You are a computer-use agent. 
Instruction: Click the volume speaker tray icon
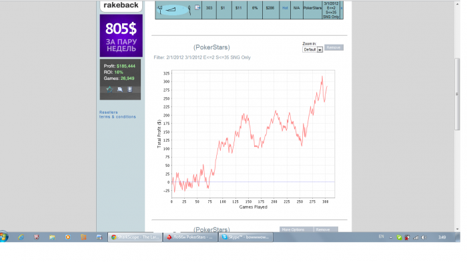[x=424, y=237]
